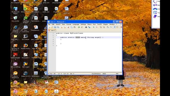This screenshot has width=170, height=96.
Task: Click the Find binoculars toolbar icon
Action: [x=86, y=27]
